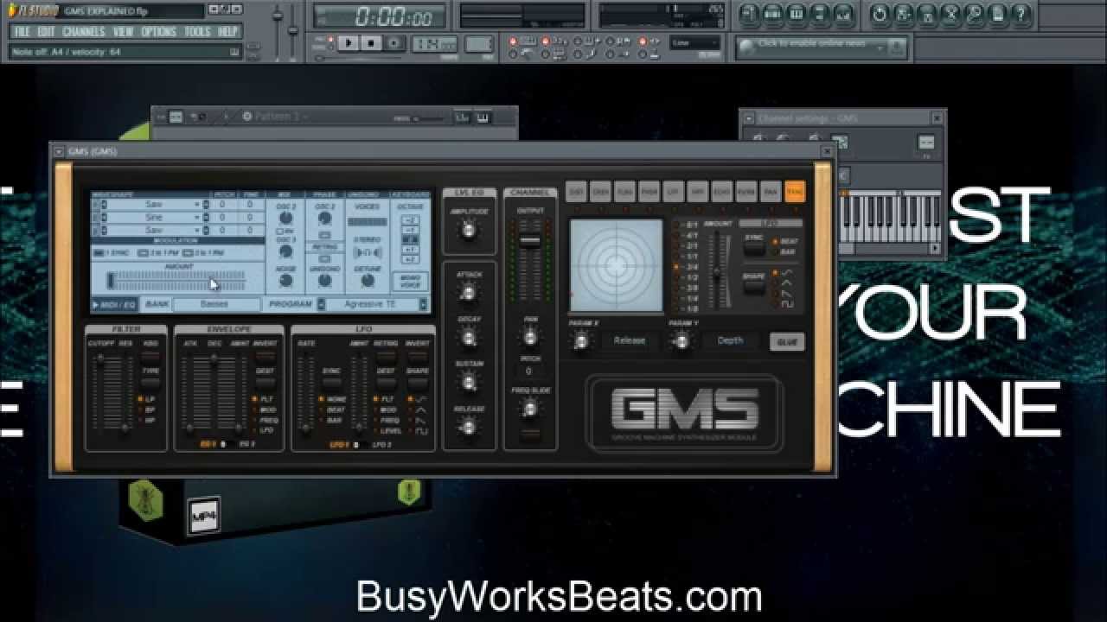Click the OSC 2 mix knob
Image resolution: width=1107 pixels, height=622 pixels.
[x=285, y=218]
